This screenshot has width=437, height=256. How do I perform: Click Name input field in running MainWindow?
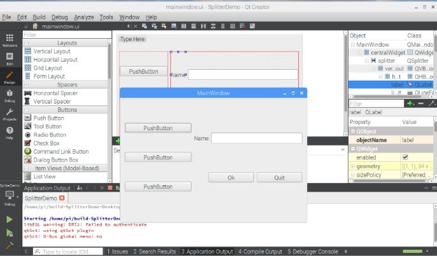pyautogui.click(x=257, y=138)
